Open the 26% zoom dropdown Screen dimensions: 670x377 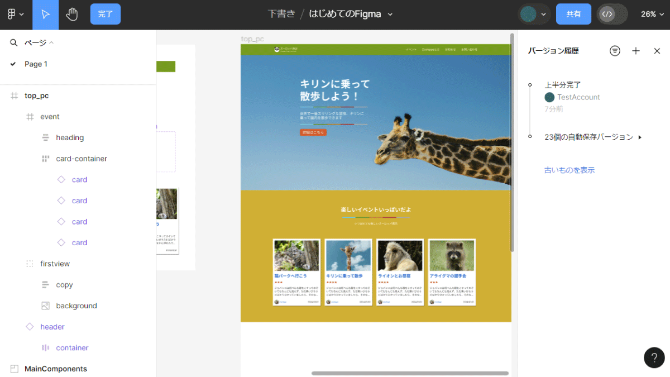652,14
